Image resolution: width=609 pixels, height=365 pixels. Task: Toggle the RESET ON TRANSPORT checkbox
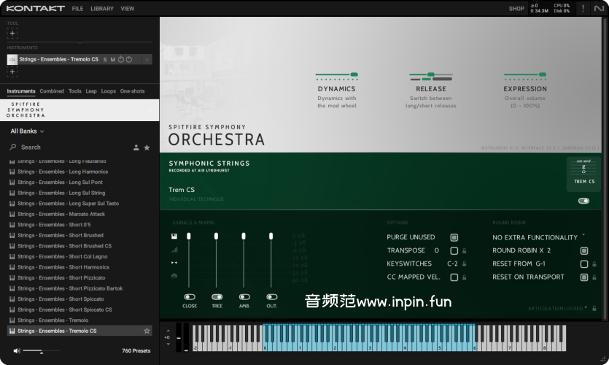583,277
